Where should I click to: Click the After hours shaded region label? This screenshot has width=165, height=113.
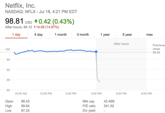[x=121, y=44]
